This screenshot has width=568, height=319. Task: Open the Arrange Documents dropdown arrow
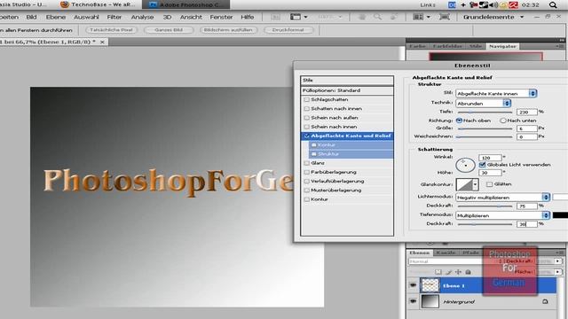click(x=429, y=17)
